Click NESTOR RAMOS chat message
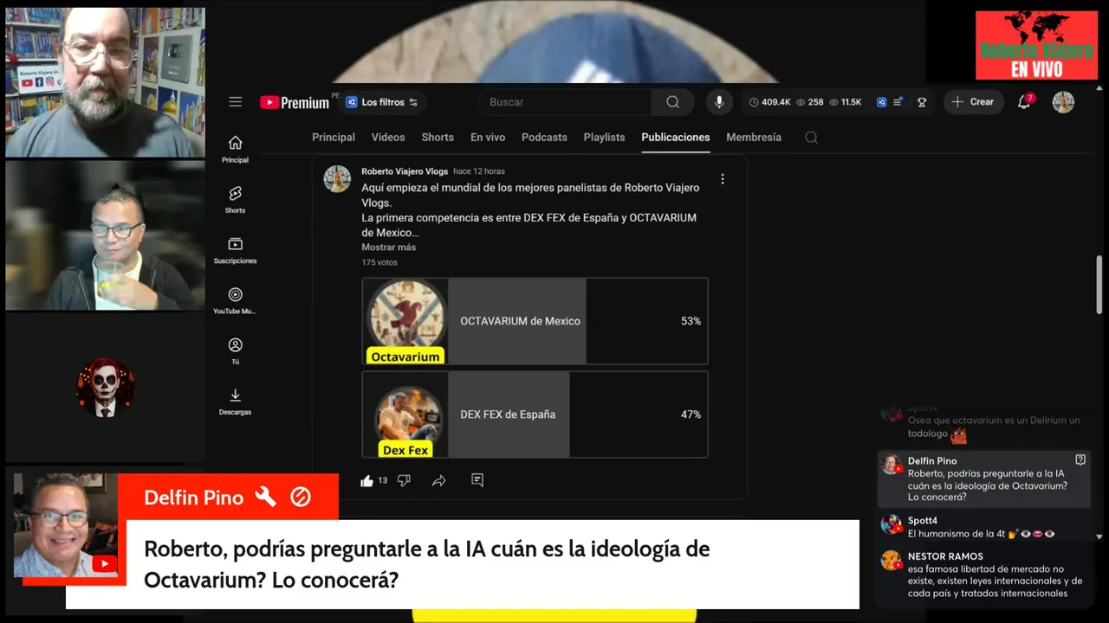1109x623 pixels. click(982, 575)
